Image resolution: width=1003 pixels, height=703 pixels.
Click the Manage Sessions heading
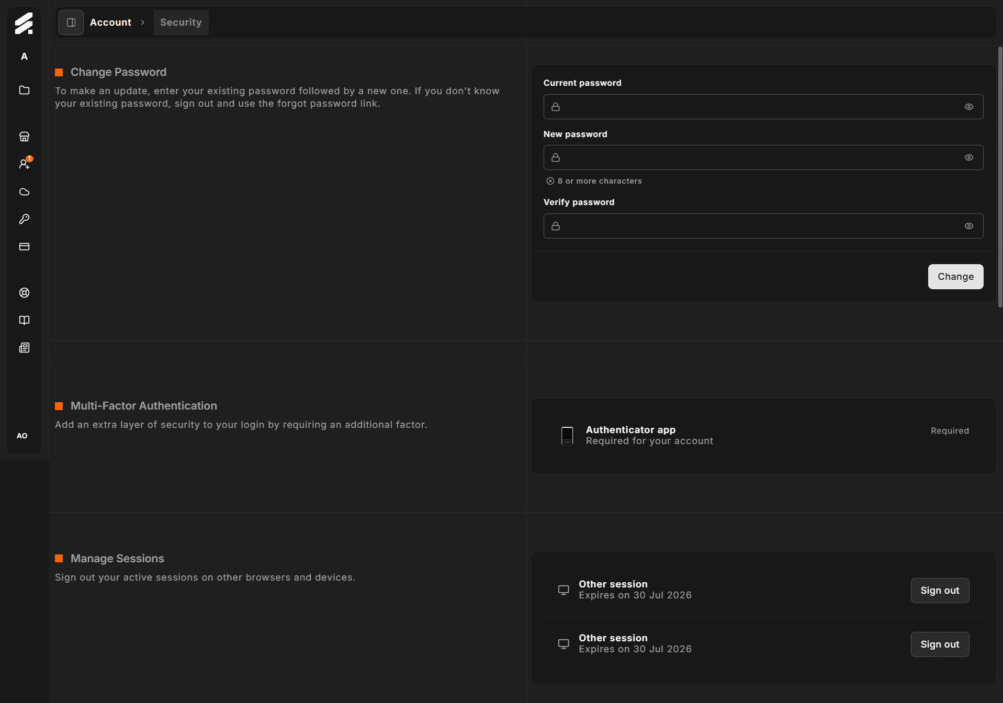117,559
